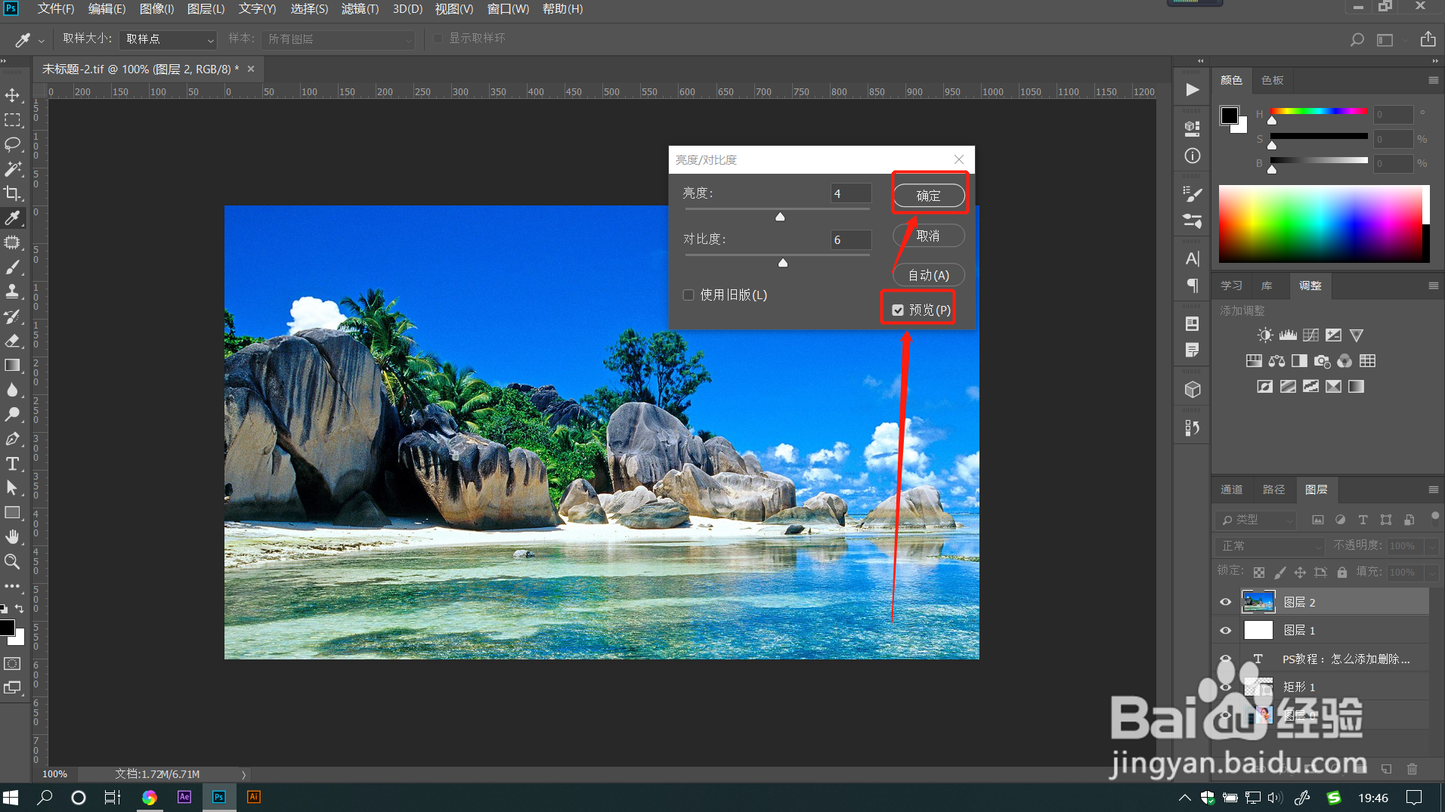
Task: Select the Horizontal Type tool
Action: click(13, 463)
